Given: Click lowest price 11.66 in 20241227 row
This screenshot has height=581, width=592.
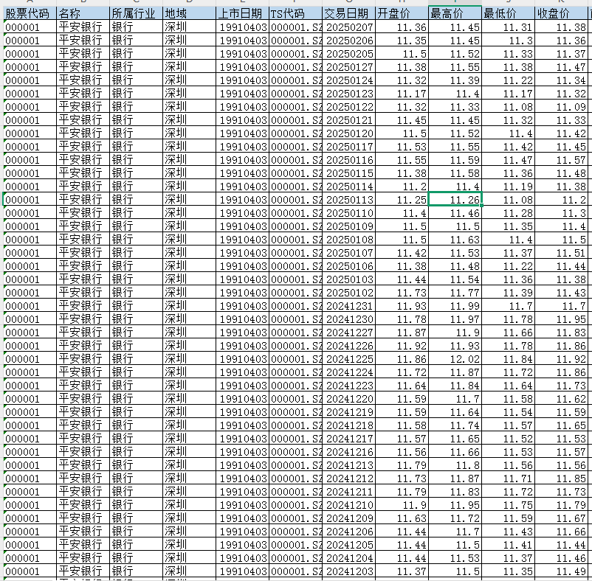Looking at the screenshot, I should 509,333.
